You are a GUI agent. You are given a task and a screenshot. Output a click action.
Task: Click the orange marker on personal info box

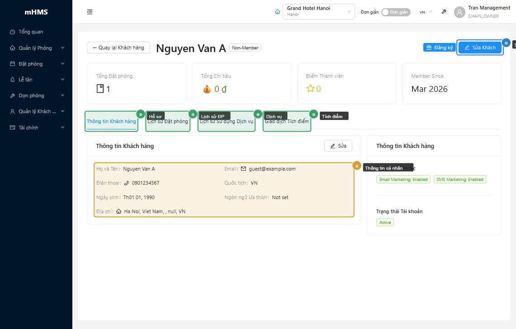[357, 166]
